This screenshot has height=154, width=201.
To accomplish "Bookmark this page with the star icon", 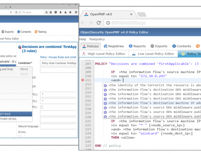I will 46,12.
